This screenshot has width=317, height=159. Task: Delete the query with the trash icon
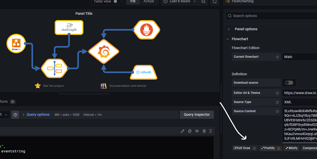[x=204, y=131]
